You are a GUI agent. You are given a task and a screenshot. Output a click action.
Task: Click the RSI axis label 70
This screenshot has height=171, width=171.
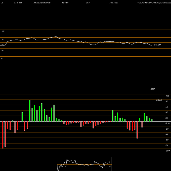[2, 39]
